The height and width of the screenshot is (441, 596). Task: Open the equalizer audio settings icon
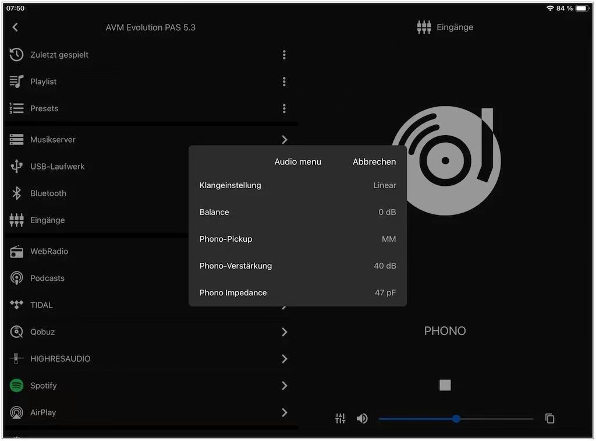pyautogui.click(x=340, y=418)
